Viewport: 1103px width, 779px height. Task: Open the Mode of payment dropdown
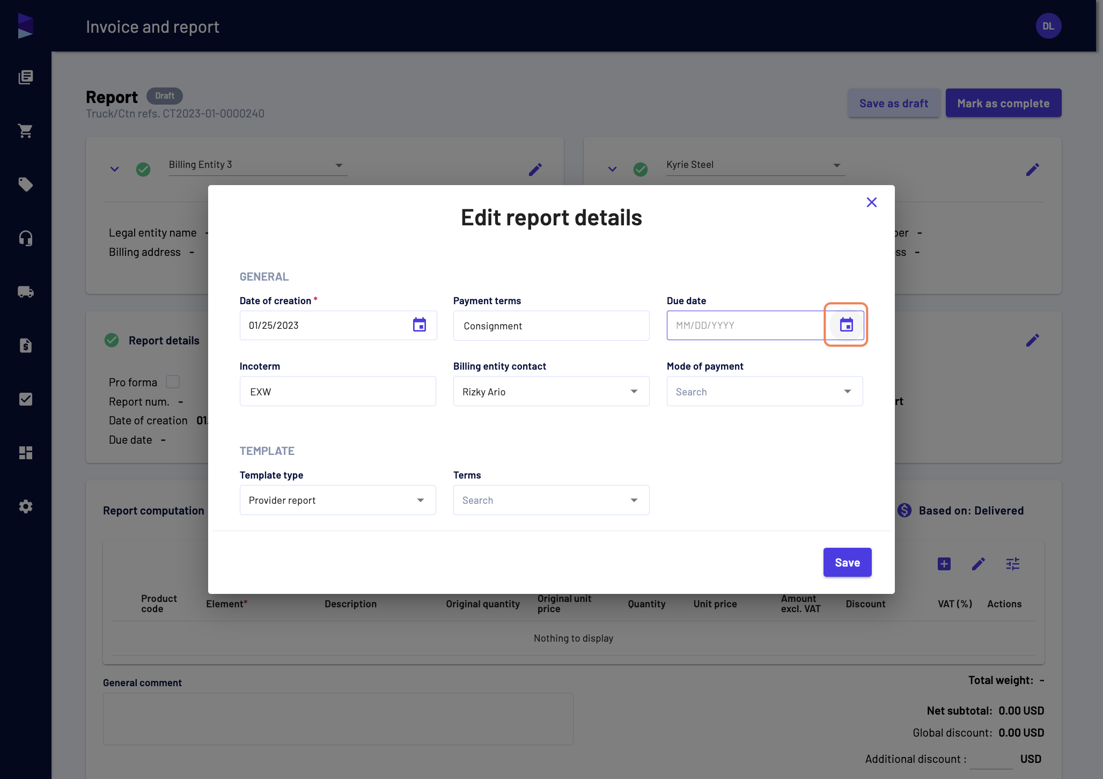(x=764, y=391)
